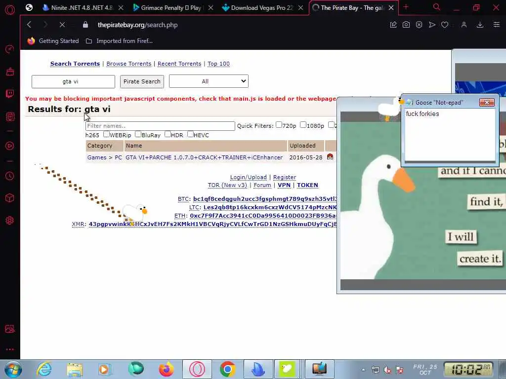Open Login/Upload link
Screen dimensions: 506x379
point(249,177)
